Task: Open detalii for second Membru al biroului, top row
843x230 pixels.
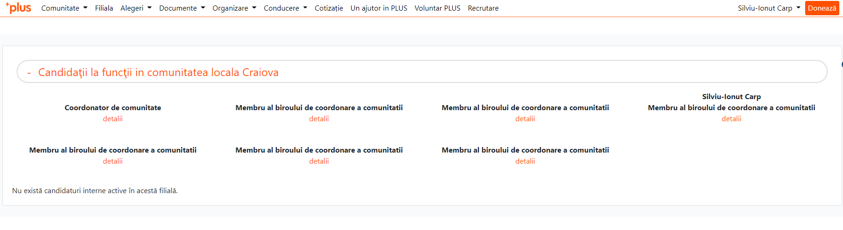Action: (x=319, y=119)
